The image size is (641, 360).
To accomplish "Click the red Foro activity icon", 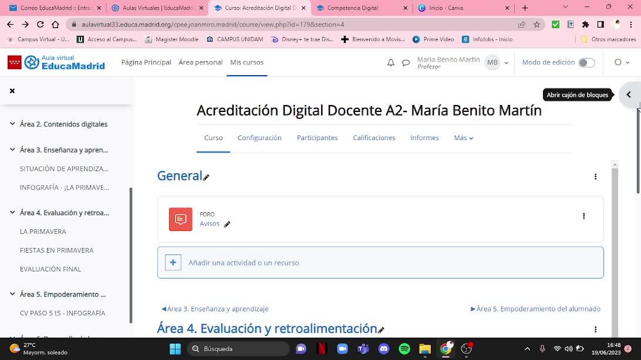I will click(x=181, y=219).
